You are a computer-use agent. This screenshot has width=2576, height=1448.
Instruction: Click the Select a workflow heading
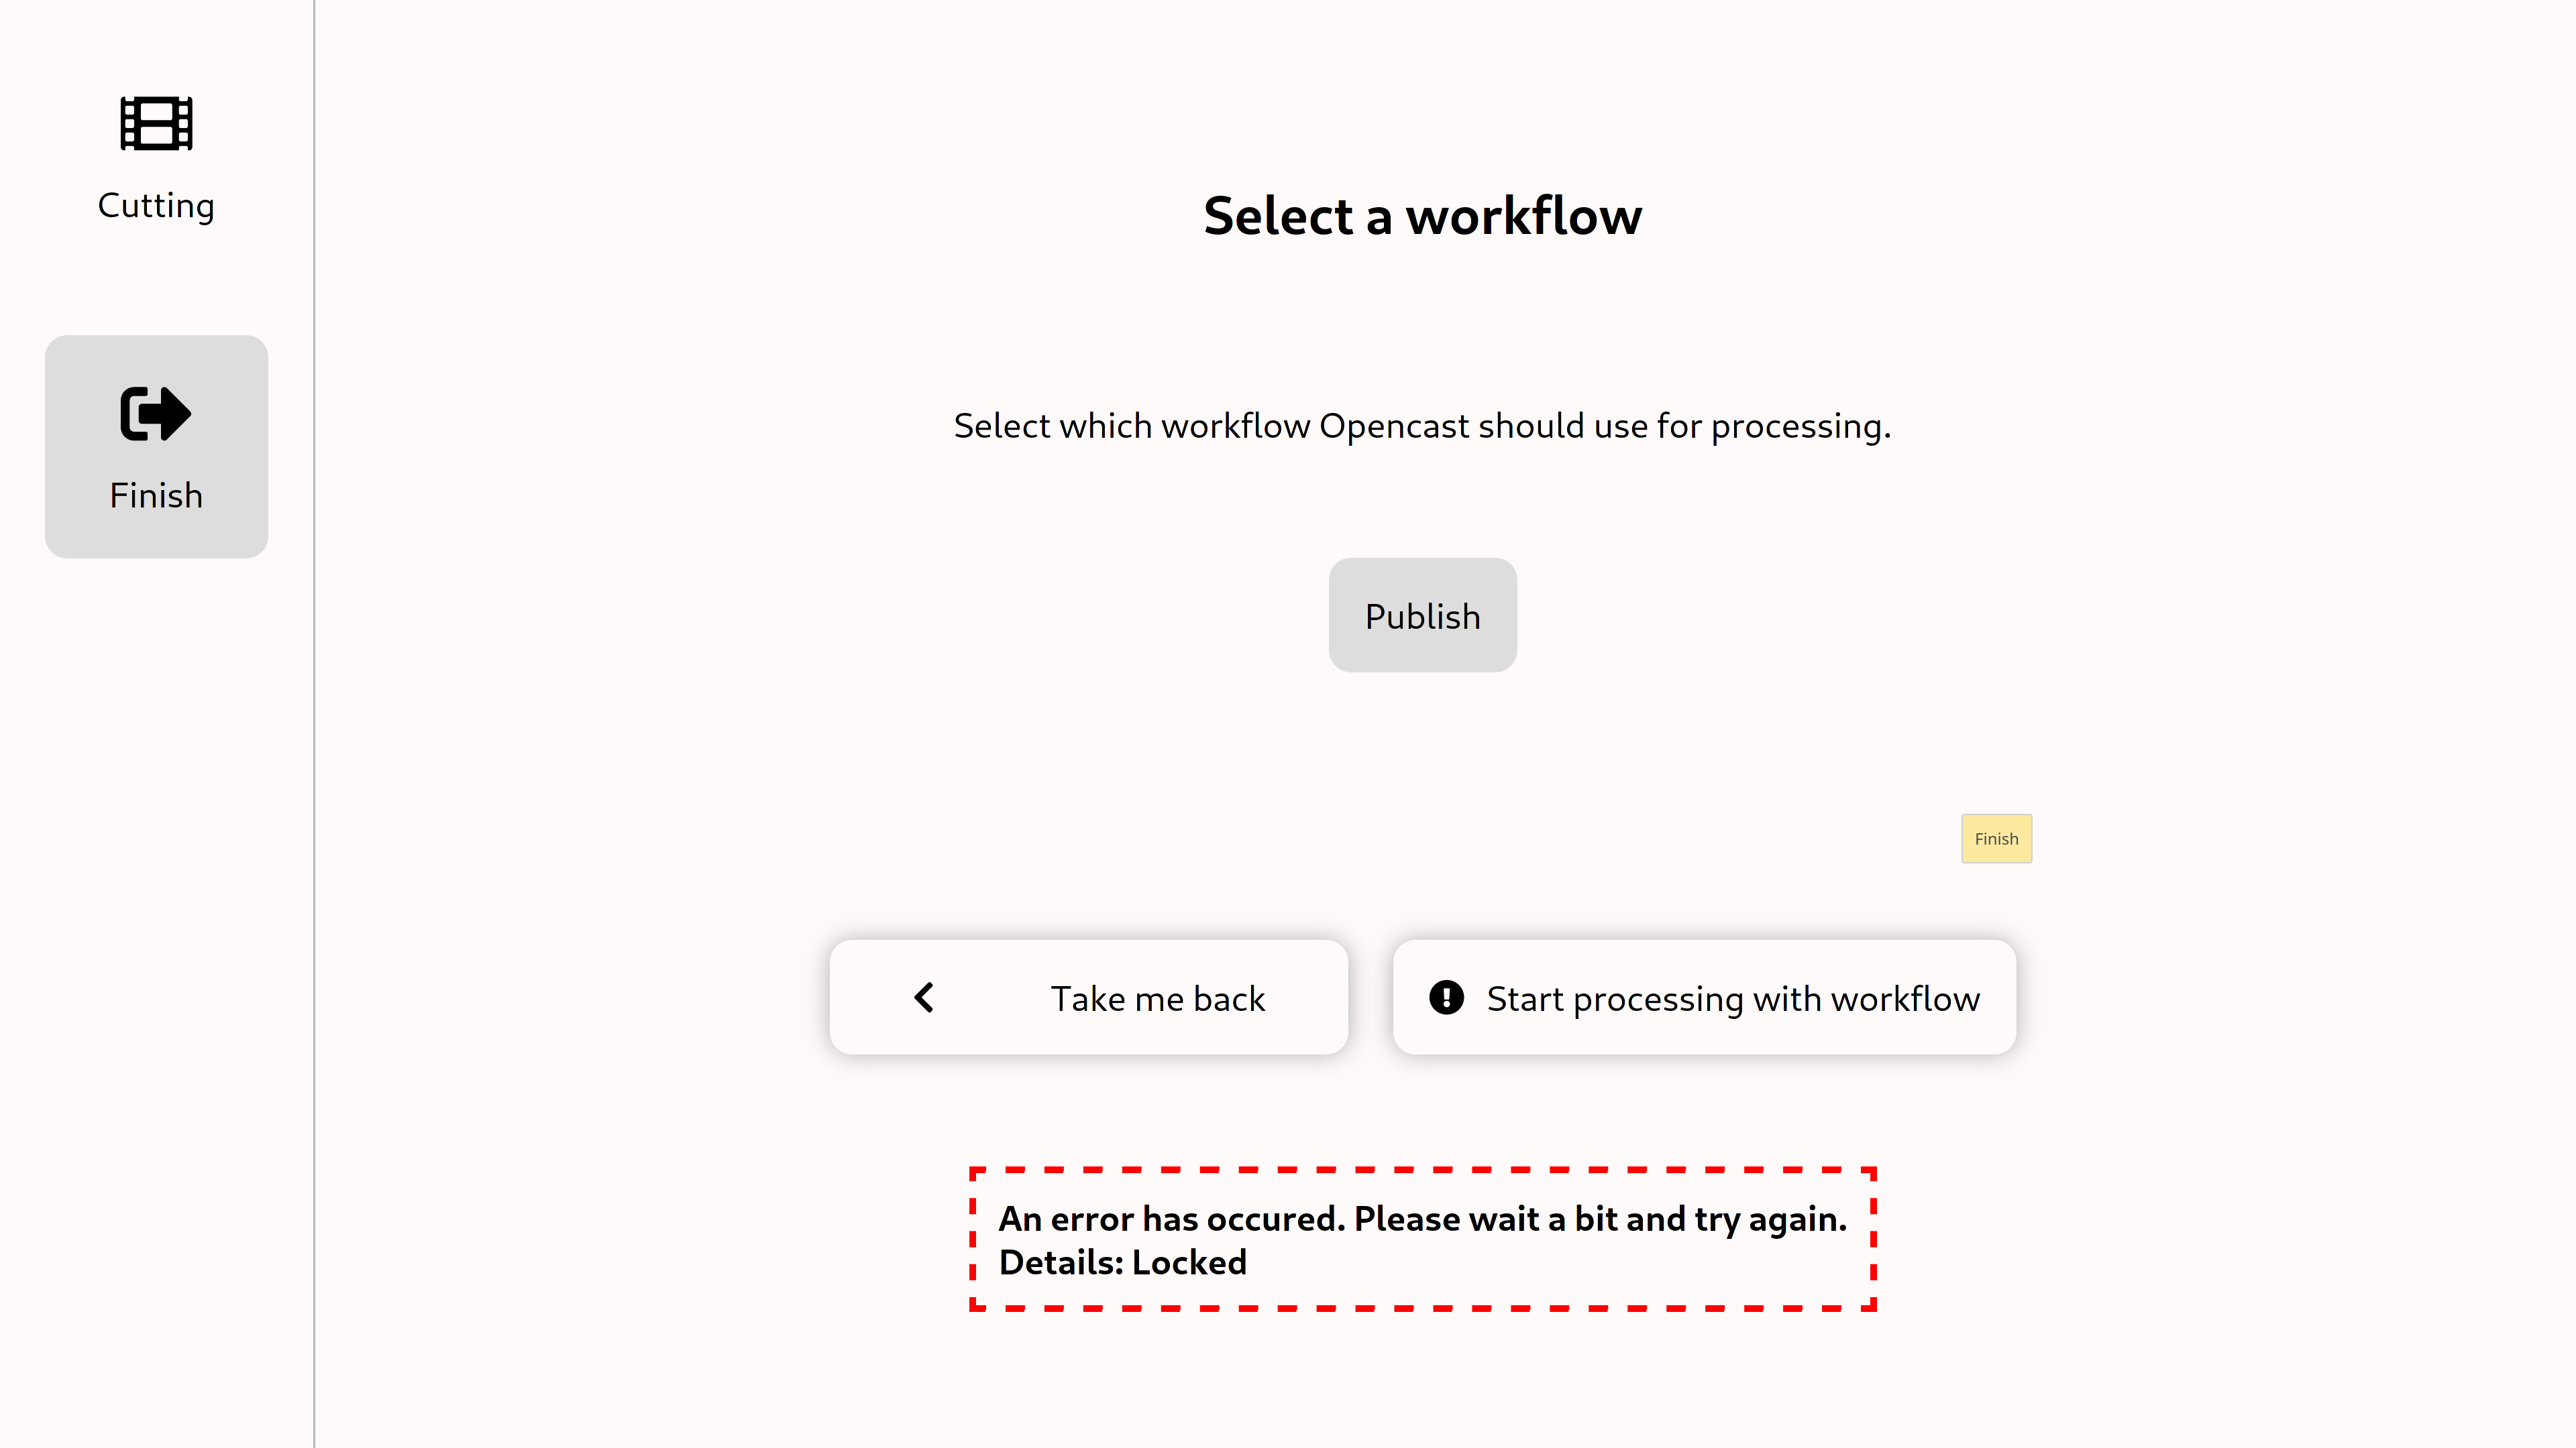pyautogui.click(x=1422, y=215)
